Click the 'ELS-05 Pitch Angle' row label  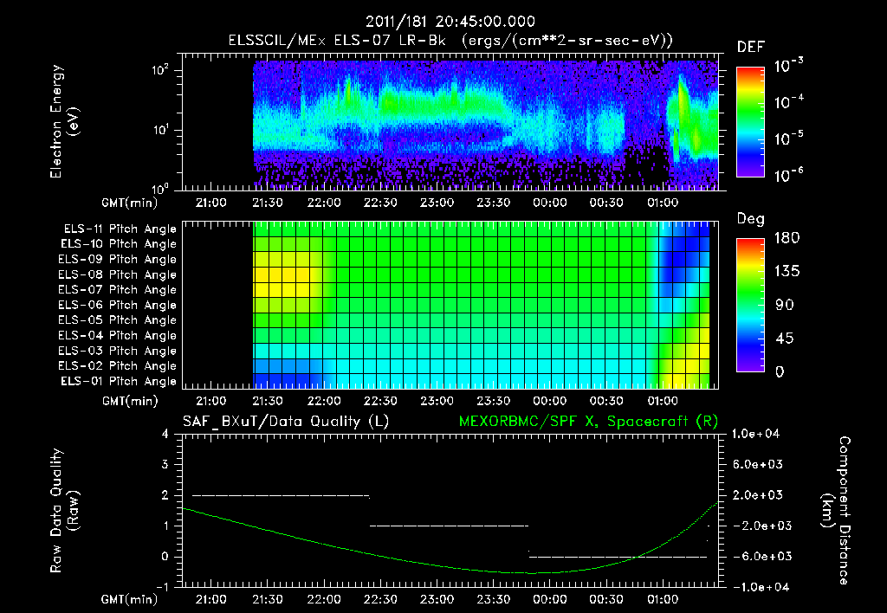(118, 320)
